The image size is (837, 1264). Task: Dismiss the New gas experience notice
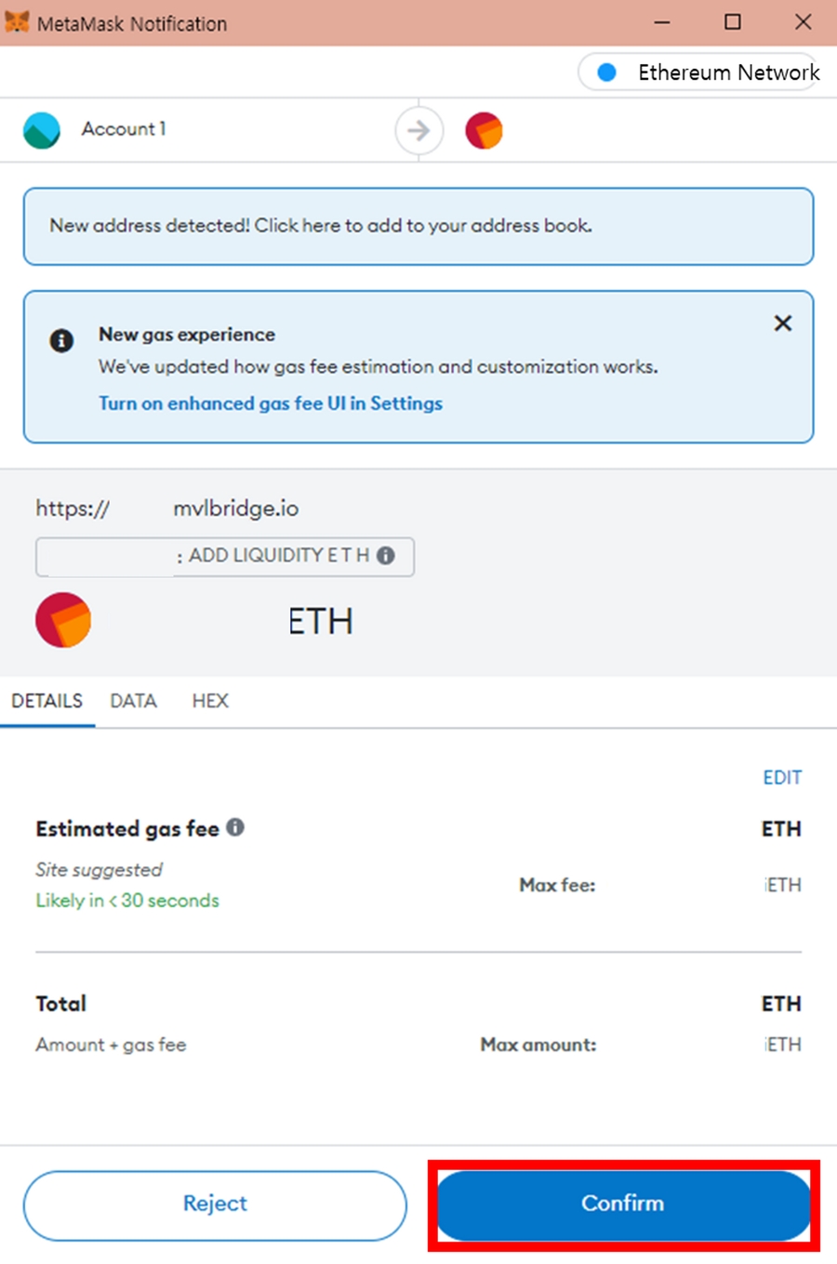pyautogui.click(x=783, y=323)
